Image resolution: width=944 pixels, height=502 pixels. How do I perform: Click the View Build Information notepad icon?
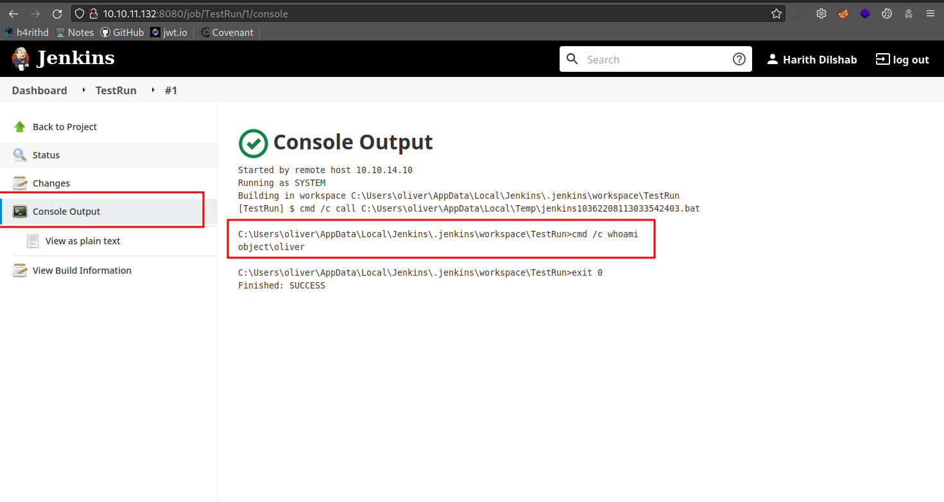[x=20, y=271]
